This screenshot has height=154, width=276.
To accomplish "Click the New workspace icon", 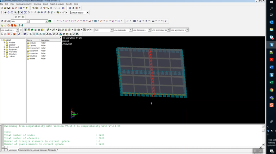I will click(x=2, y=8).
